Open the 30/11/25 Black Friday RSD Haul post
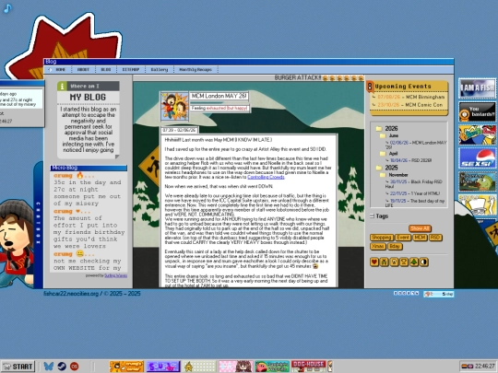Image resolution: width=498 pixels, height=373 pixels. point(413,184)
